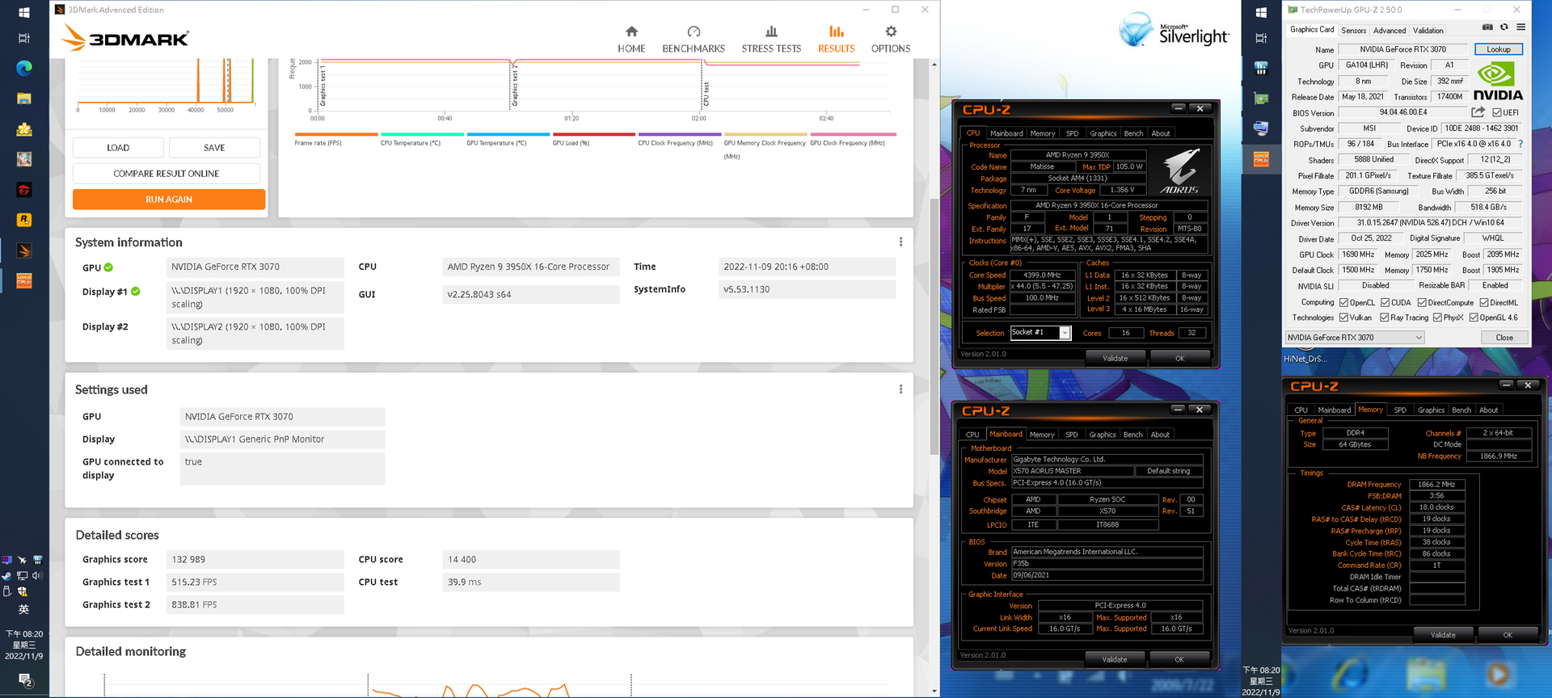Image resolution: width=1552 pixels, height=698 pixels.
Task: Click the Bus Interface question mark in GPU-Z
Action: pyautogui.click(x=1520, y=144)
